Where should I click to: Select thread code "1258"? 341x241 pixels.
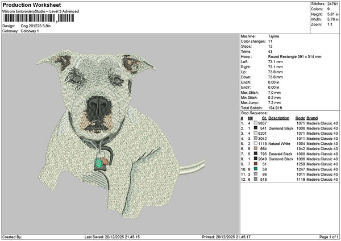click(301, 164)
